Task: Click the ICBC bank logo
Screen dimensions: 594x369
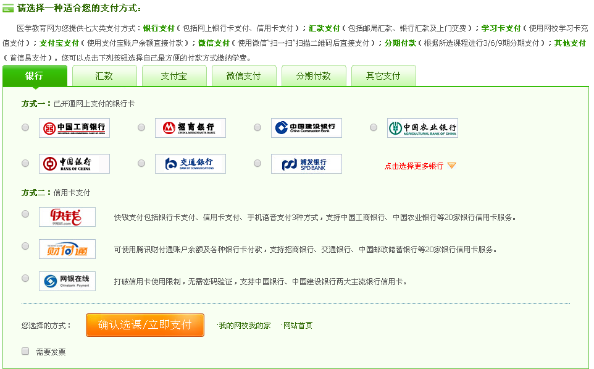Action: [x=74, y=128]
